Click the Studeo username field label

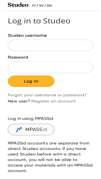pyautogui.click(x=27, y=35)
